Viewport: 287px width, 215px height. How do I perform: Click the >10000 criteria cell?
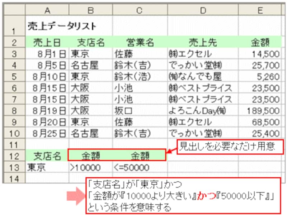[x=91, y=167]
